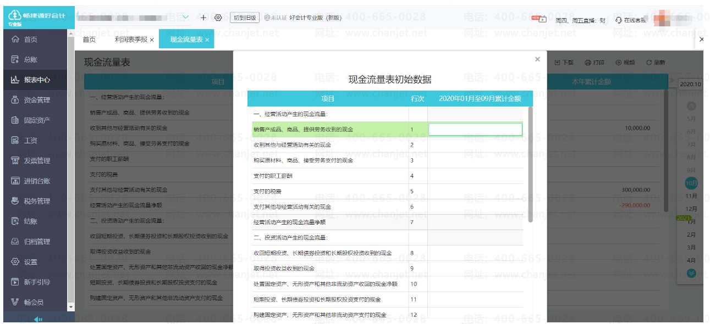Select row 取得投资收益收到的现金 in dialog

point(387,269)
